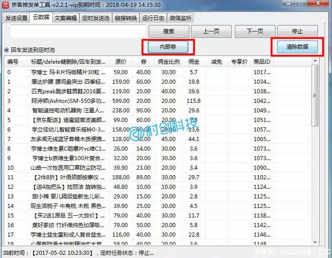Select the 回车发送到定时池 radio button
332x258 pixels.
[6, 50]
